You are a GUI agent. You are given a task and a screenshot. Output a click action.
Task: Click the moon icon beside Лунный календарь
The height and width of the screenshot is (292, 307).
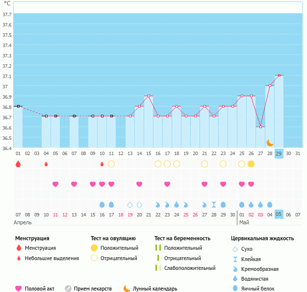[x=127, y=289]
